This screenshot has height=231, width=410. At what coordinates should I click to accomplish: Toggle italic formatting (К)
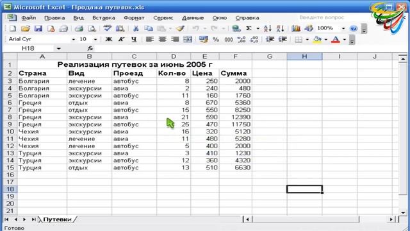121,40
